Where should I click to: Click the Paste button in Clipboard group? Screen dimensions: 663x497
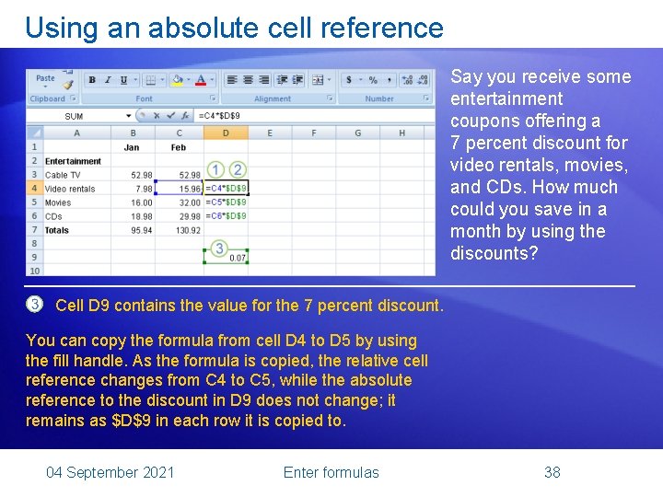(x=45, y=78)
